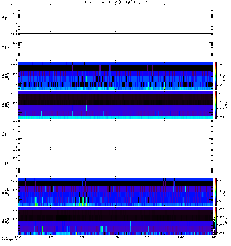Click the 0.001 value on thb scm1 color bar
Image resolution: width=231 pixels, height=246 pixels.
220,117
